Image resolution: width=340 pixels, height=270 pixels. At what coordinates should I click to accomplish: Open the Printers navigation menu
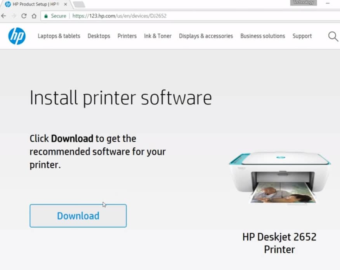coord(127,36)
